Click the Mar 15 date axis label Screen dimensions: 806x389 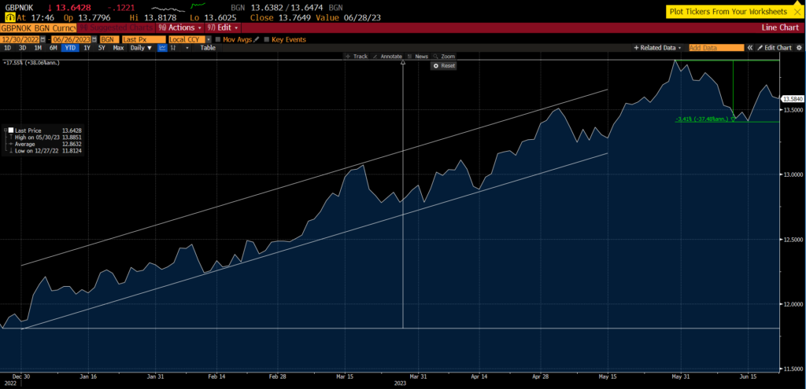click(345, 375)
